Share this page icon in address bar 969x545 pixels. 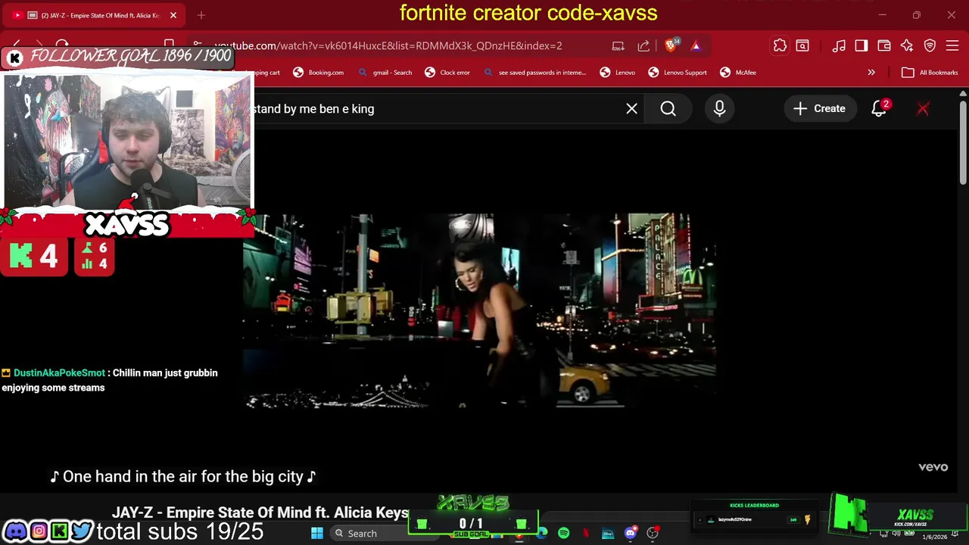[x=643, y=45]
